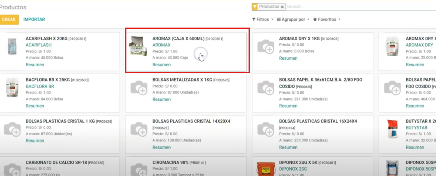Click BOLSAS PLASTICAS CRISTAL 16X24X4 camera icon
Viewport: 436px width, 176px height.
pos(266,129)
